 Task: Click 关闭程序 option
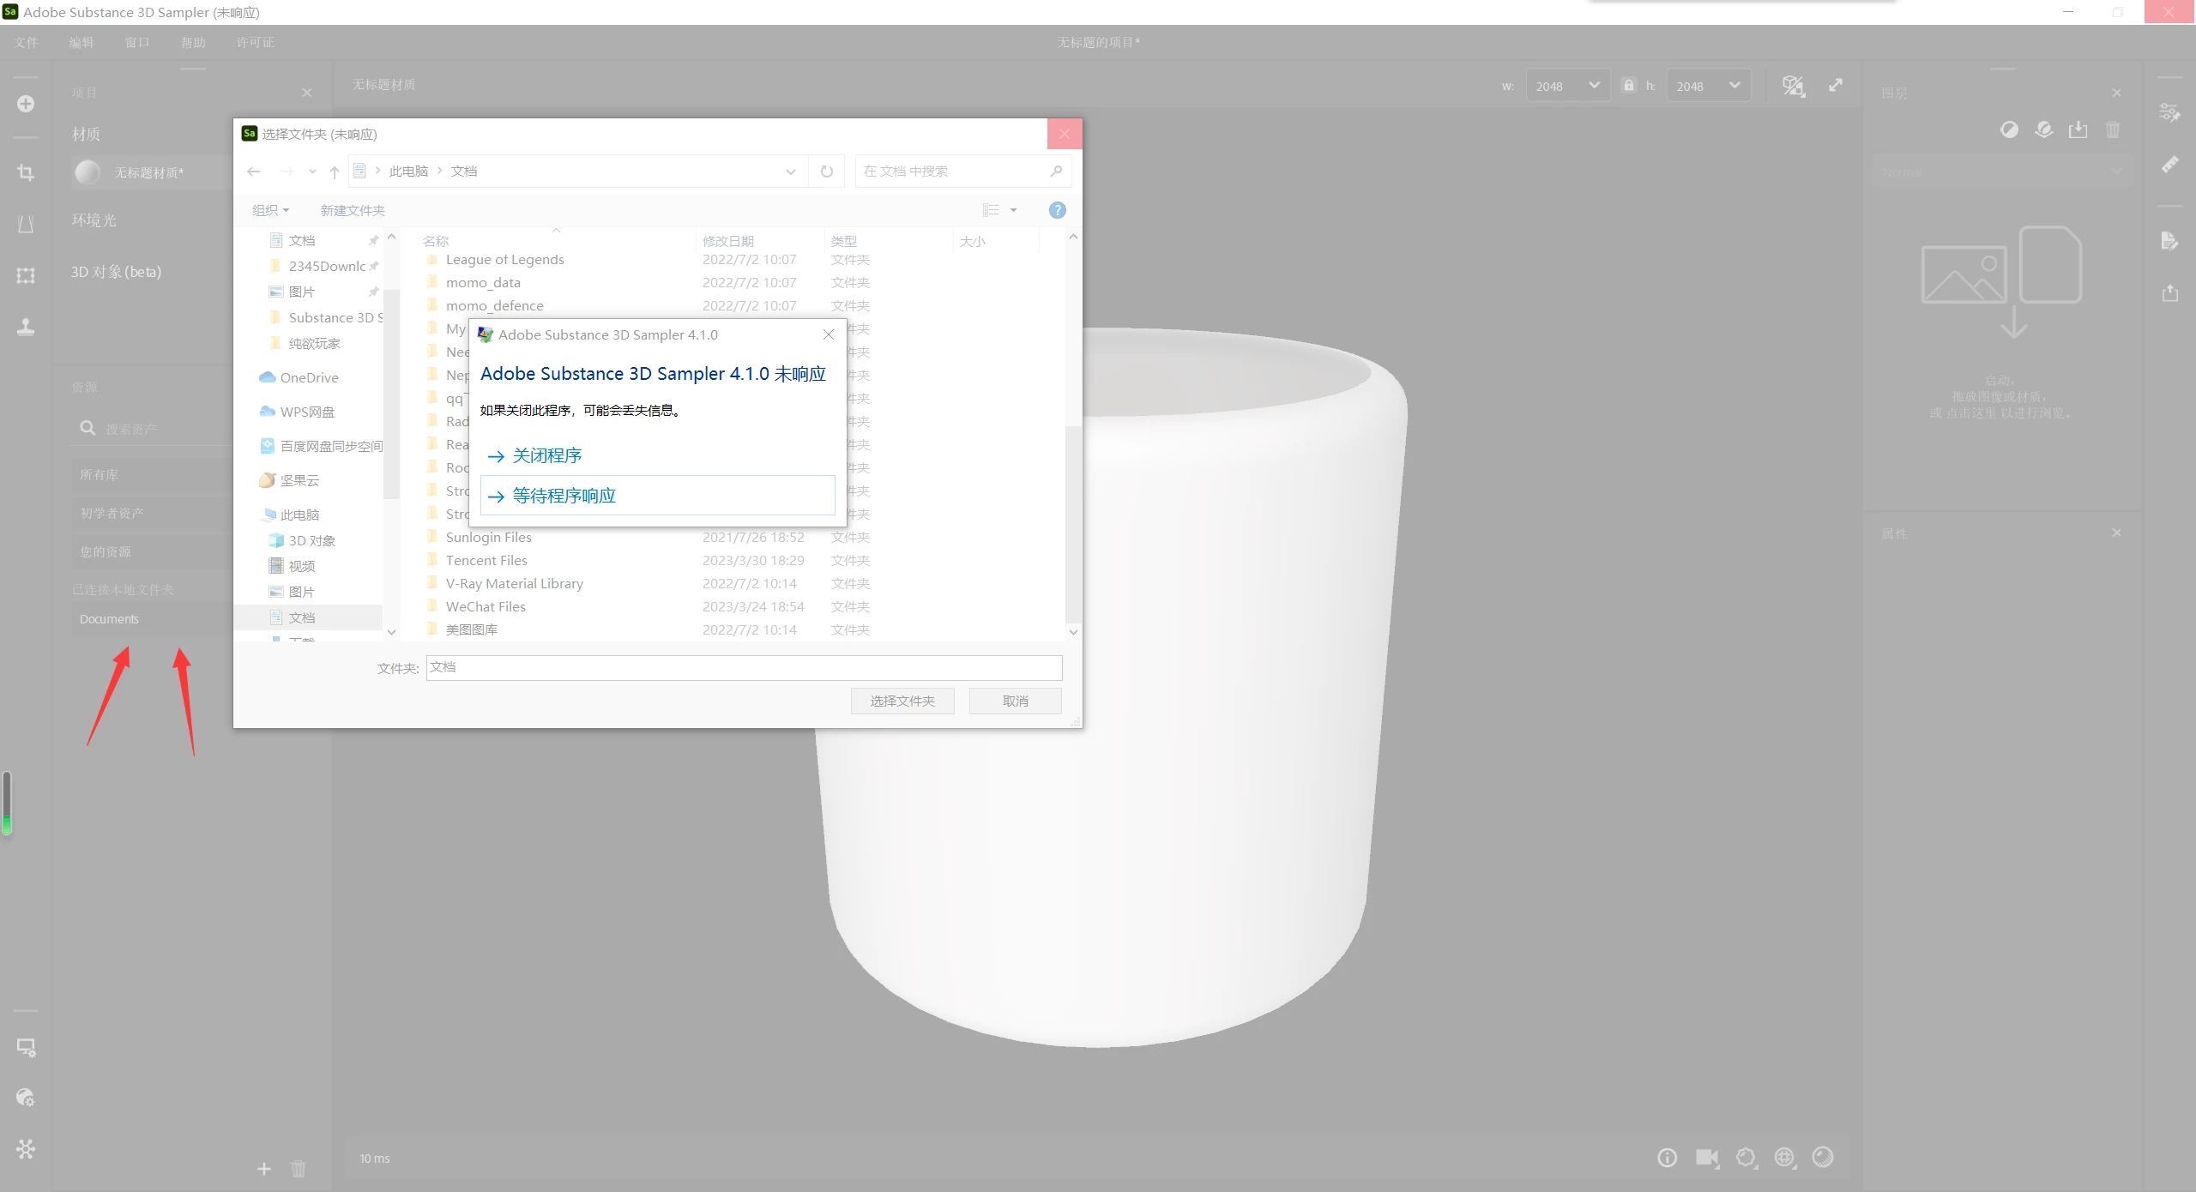click(547, 455)
